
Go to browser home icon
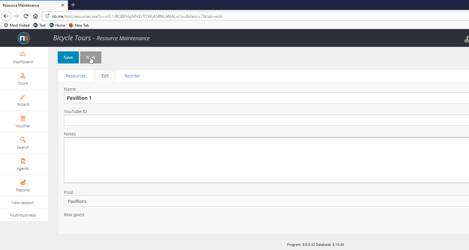[35, 16]
